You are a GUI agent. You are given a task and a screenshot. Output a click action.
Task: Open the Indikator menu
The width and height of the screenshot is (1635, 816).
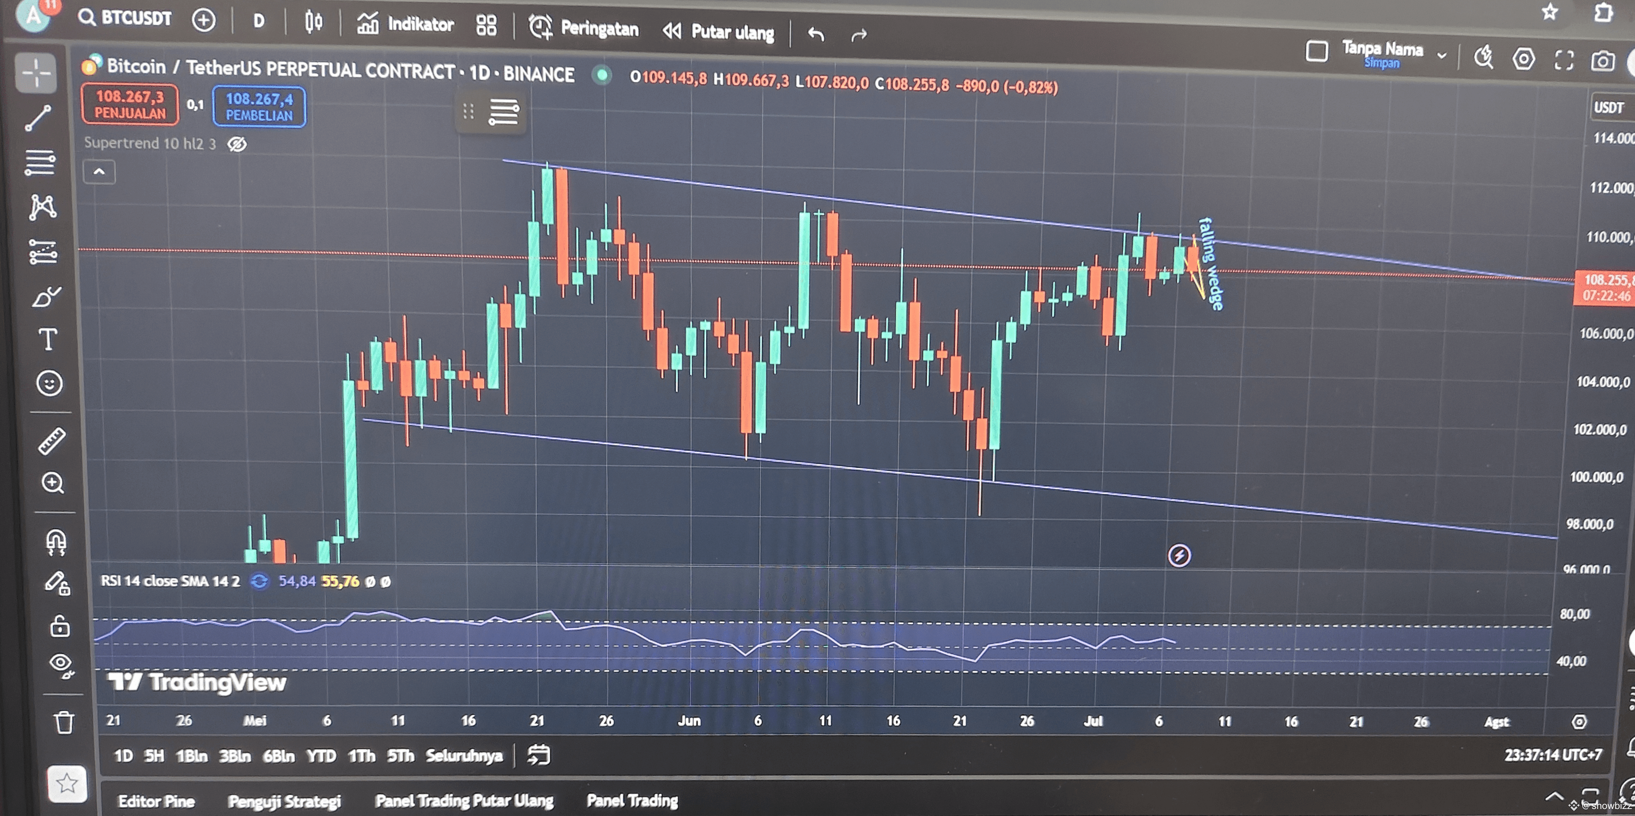[x=405, y=25]
